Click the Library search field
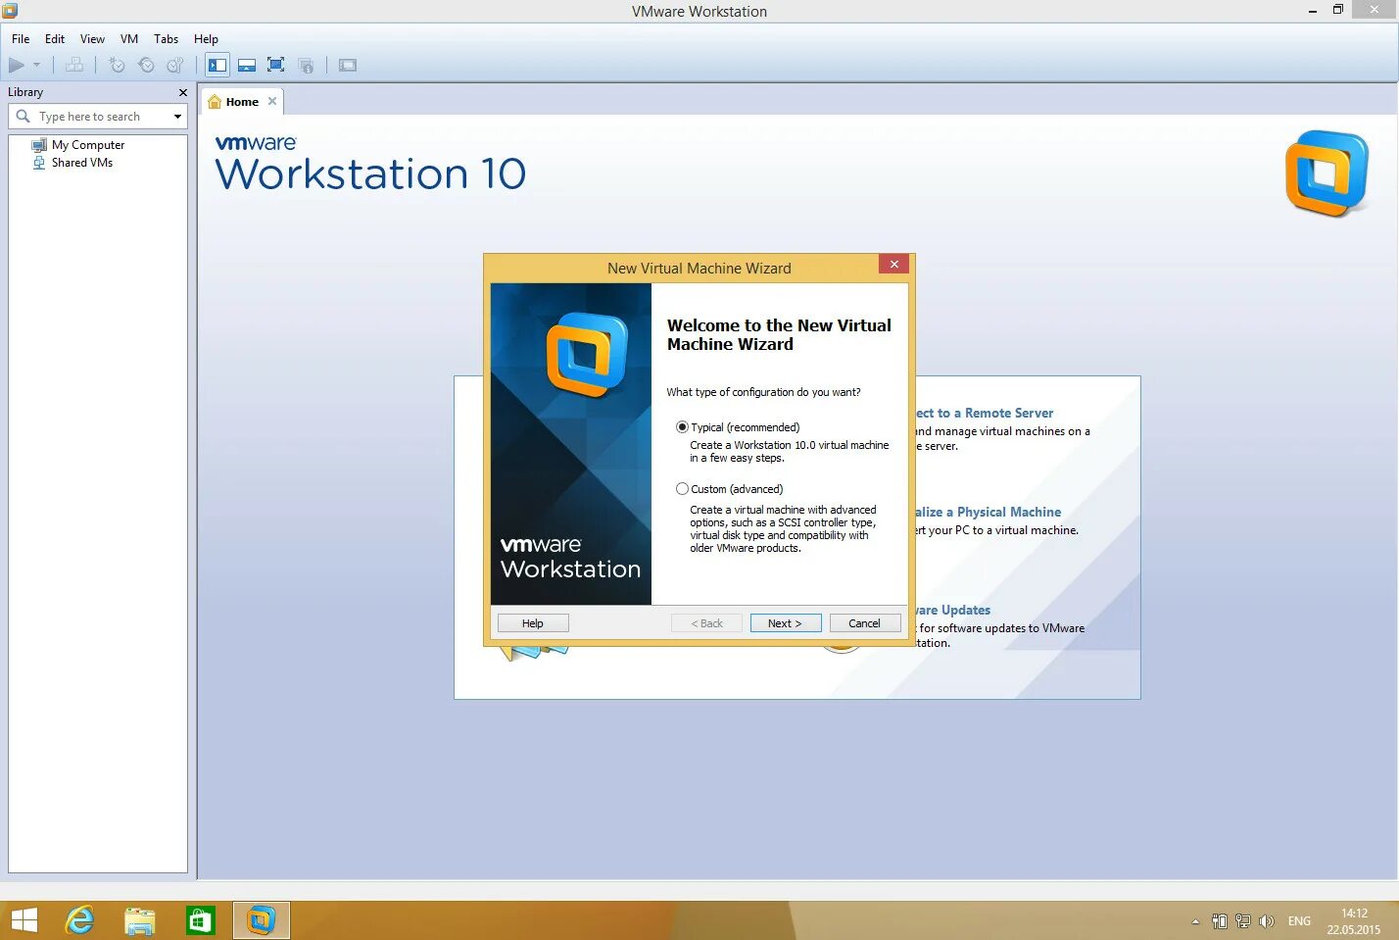 [x=98, y=117]
